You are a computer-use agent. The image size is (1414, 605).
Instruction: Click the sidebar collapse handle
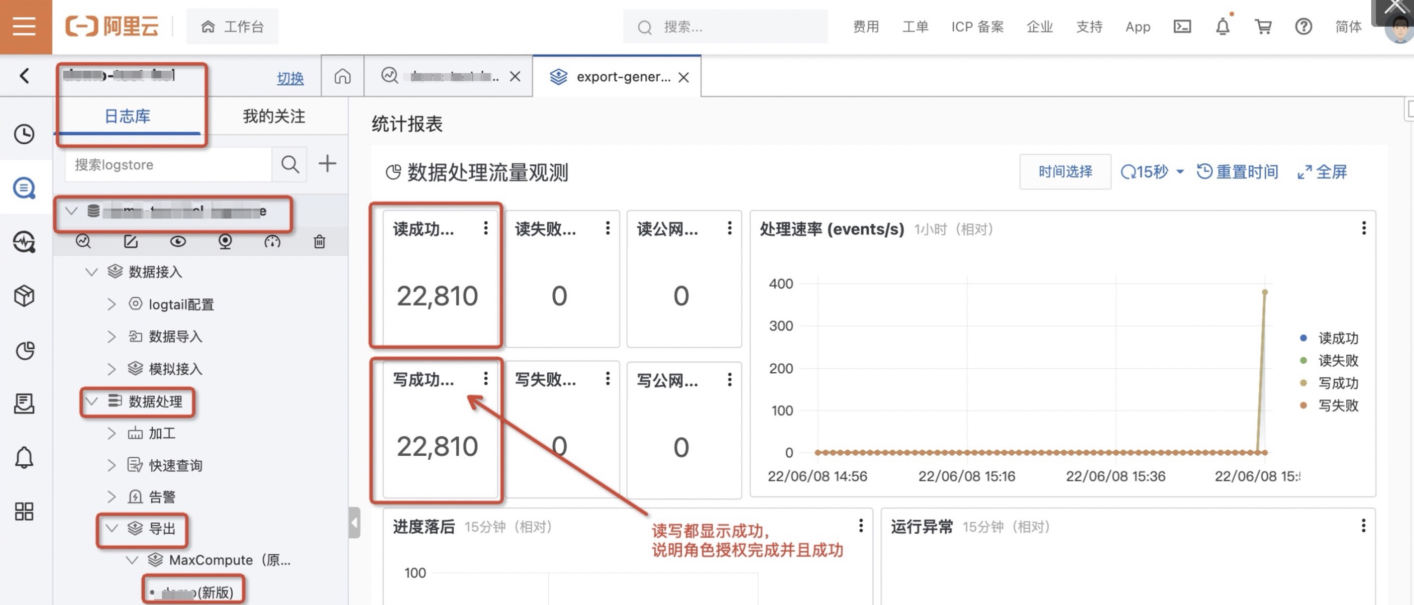(354, 522)
